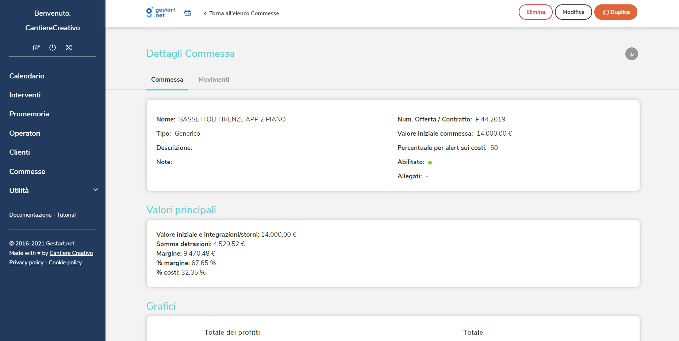Open the Utilità sidebar item
Viewport: 679px width, 341px height.
pos(19,190)
